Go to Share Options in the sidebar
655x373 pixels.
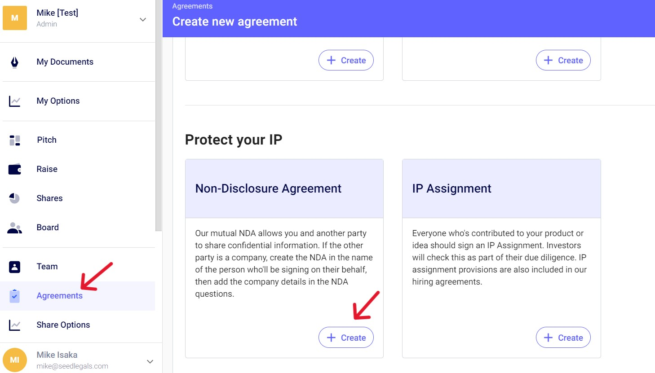63,325
